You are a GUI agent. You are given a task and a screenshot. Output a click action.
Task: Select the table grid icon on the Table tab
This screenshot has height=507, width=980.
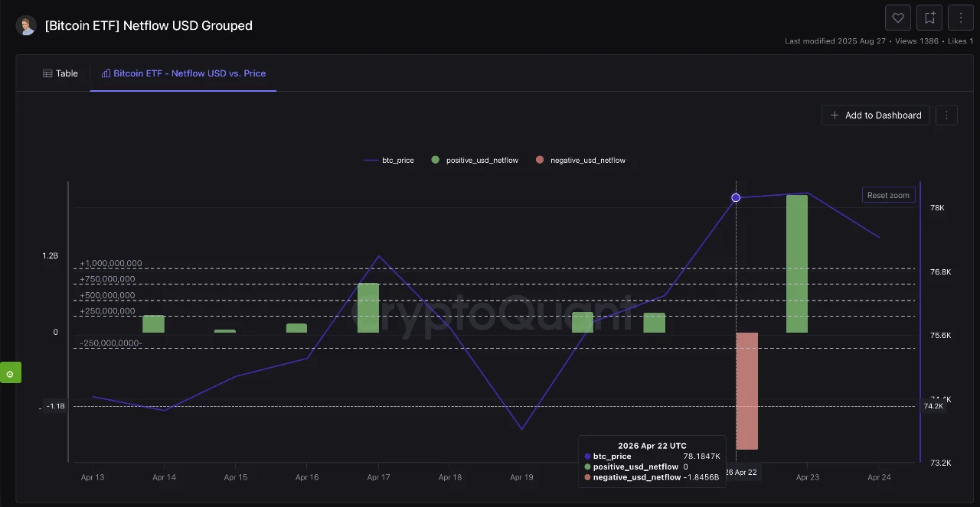tap(46, 73)
